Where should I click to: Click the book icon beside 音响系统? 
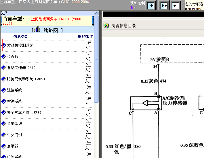[4, 124]
